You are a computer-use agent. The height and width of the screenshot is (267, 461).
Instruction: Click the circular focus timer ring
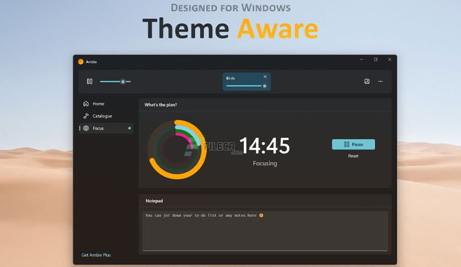(177, 149)
